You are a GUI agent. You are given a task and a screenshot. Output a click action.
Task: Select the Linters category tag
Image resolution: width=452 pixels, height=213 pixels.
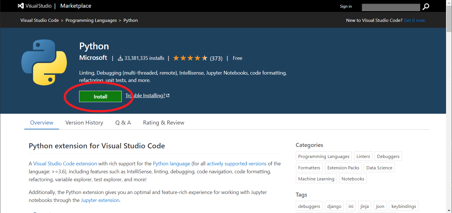[363, 156]
